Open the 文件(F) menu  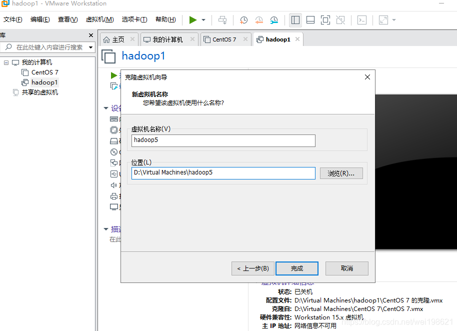point(13,19)
